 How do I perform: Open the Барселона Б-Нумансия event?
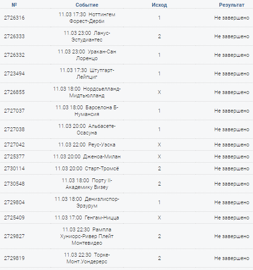click(87, 111)
